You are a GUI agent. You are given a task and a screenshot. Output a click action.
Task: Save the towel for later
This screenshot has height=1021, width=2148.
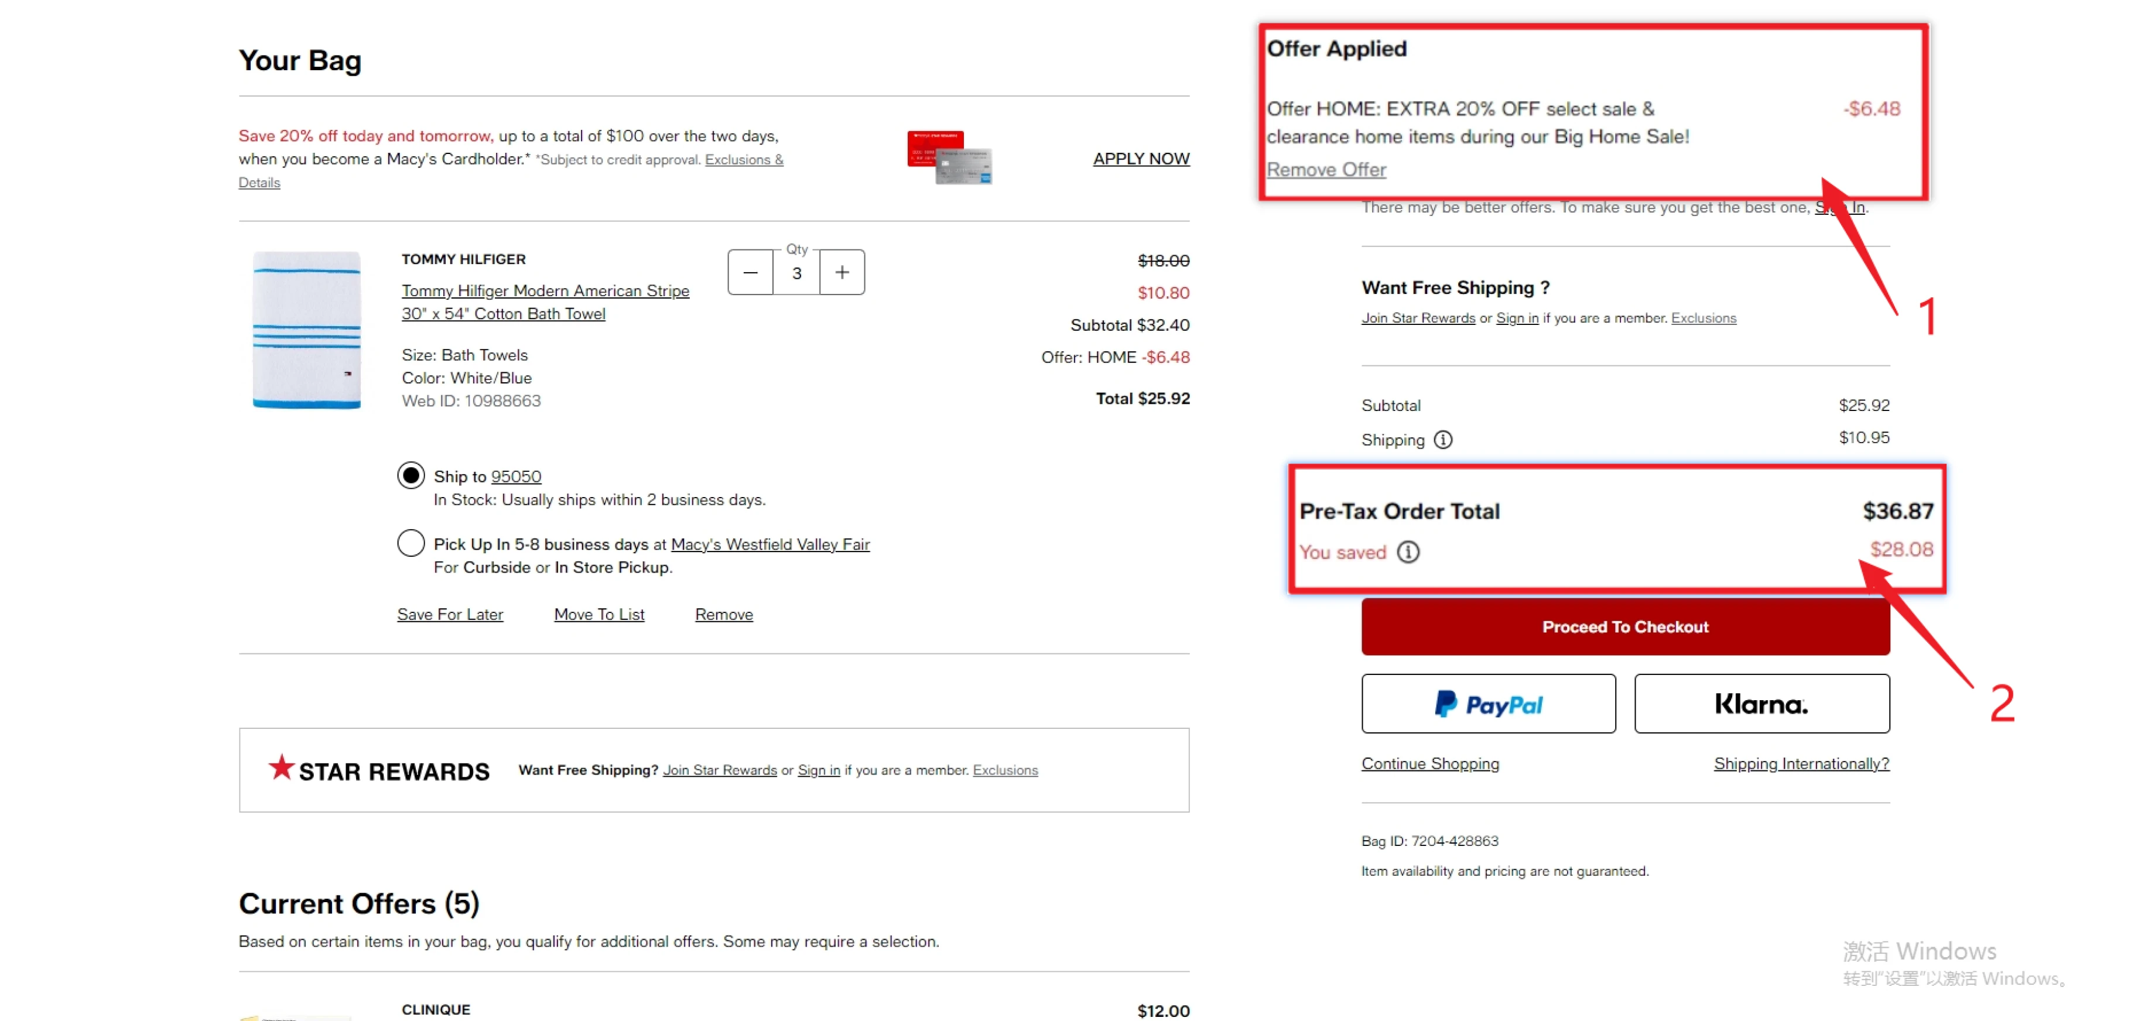pyautogui.click(x=450, y=614)
